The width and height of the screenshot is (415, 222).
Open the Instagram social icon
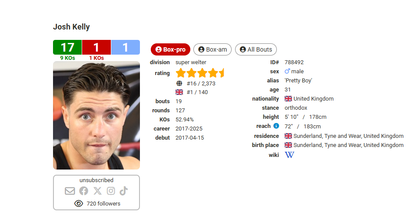click(111, 191)
